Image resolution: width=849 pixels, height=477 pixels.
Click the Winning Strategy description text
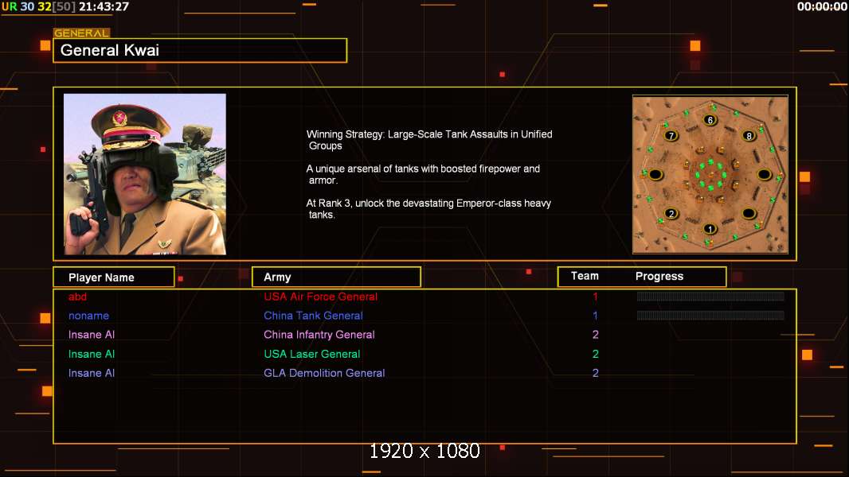tap(429, 140)
